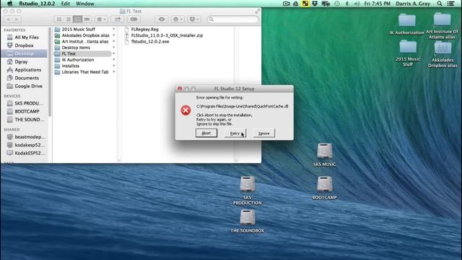Viewport: 462px width, 260px height.
Task: Switch Finder to Cover Flow view
Action: pyautogui.click(x=87, y=19)
